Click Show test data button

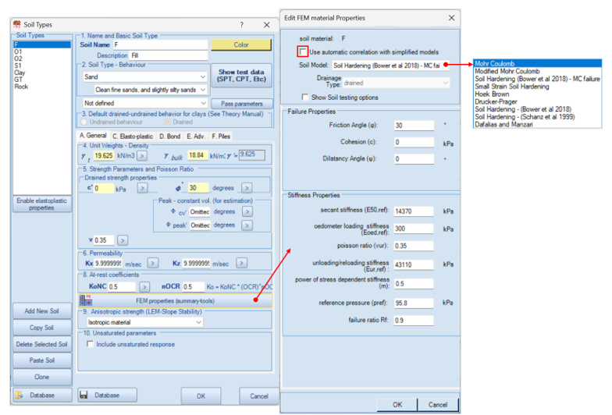(242, 75)
